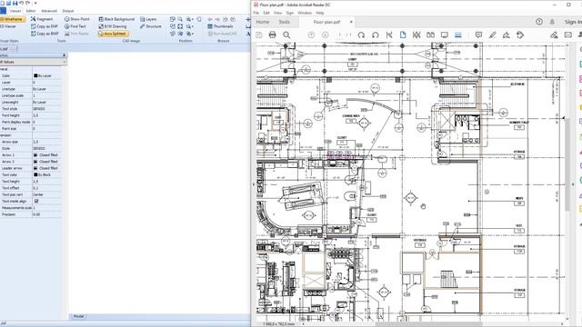Click the Save icon in quick access toolbar
The height and width of the screenshot is (327, 582).
[15, 3]
